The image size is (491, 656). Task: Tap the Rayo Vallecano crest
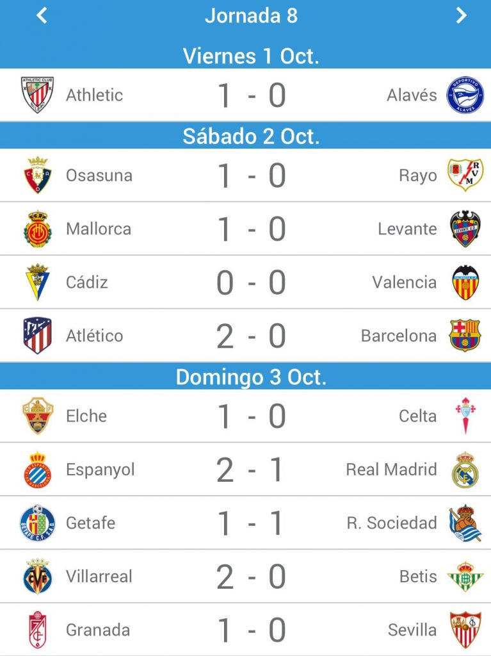465,175
